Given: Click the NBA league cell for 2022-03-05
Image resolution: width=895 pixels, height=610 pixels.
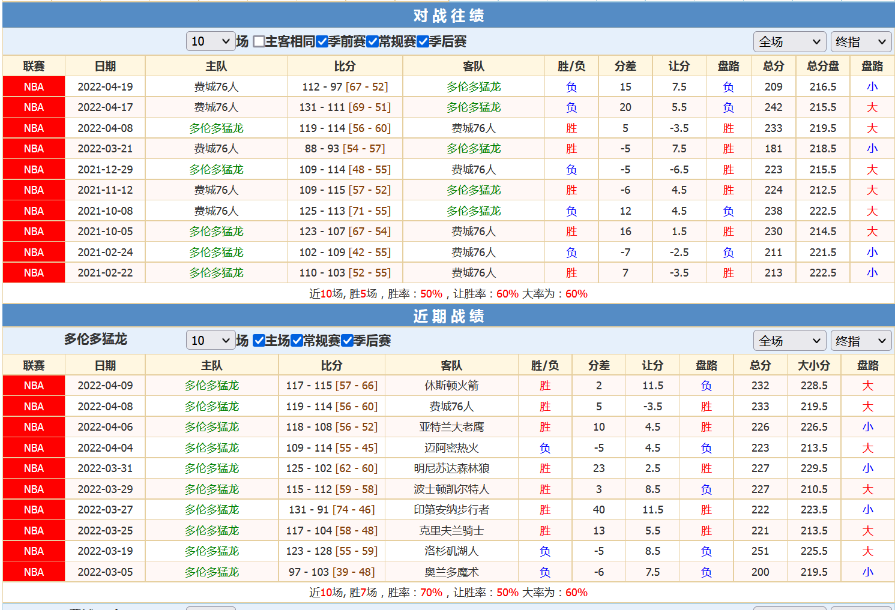Looking at the screenshot, I should [34, 572].
